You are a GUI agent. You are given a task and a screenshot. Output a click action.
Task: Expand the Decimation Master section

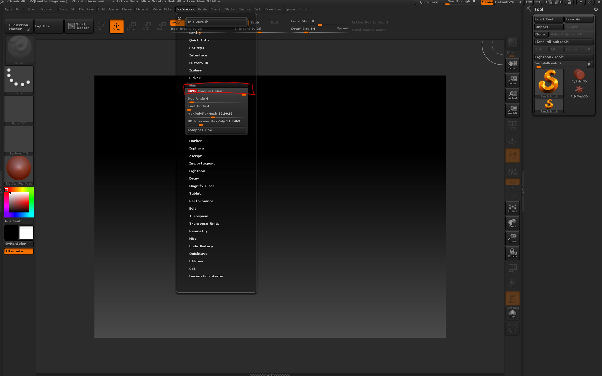coord(206,276)
